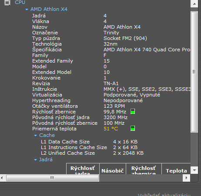The image size is (201, 196).
Task: Click the vertical scrollbar up arrow
Action: tap(194, 3)
